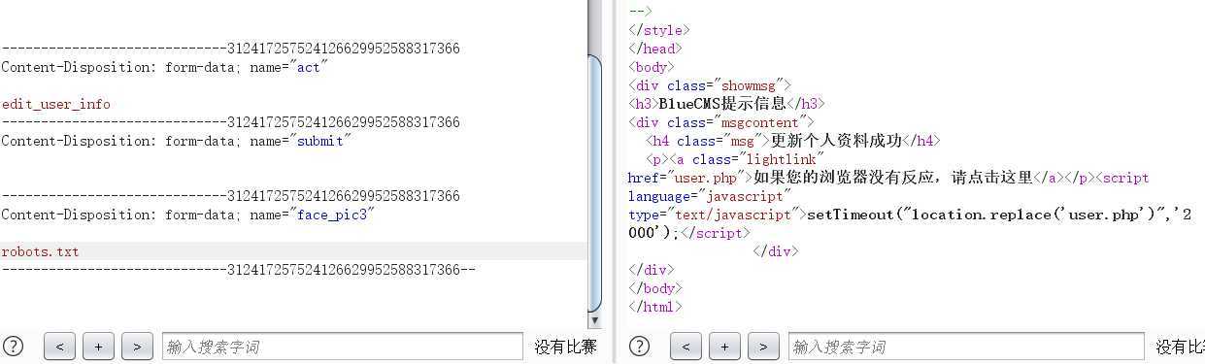Screen dimensions: 1205x364
Task: Click the 000');</script> line
Action: tap(689, 233)
